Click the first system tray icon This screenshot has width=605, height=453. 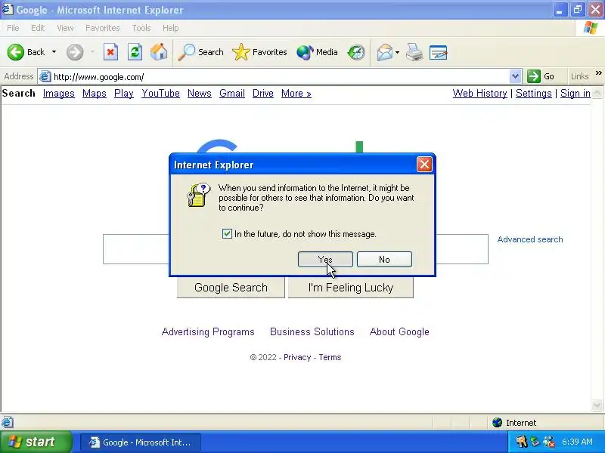522,442
